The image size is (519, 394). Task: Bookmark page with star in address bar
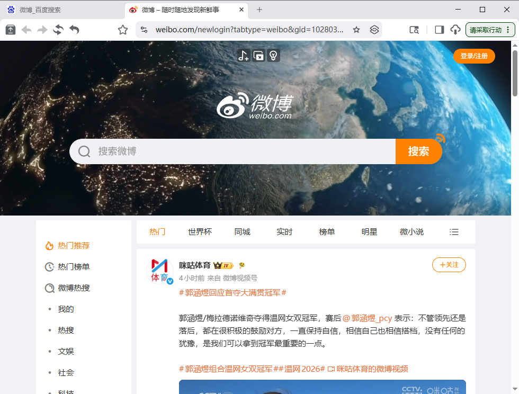(x=356, y=30)
